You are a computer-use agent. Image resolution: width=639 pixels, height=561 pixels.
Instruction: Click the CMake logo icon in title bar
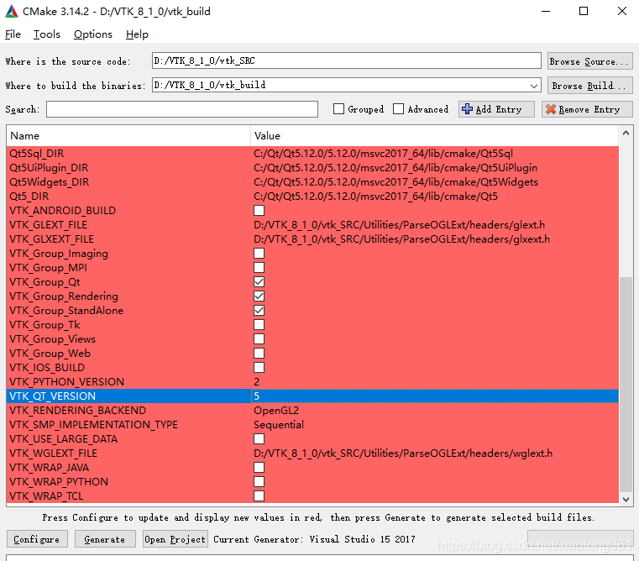coord(12,12)
